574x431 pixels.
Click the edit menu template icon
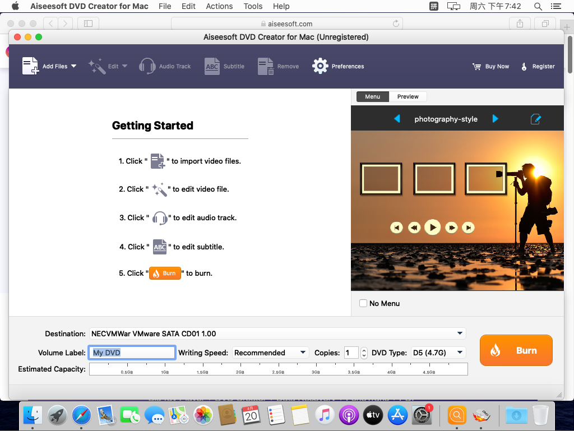pyautogui.click(x=535, y=119)
